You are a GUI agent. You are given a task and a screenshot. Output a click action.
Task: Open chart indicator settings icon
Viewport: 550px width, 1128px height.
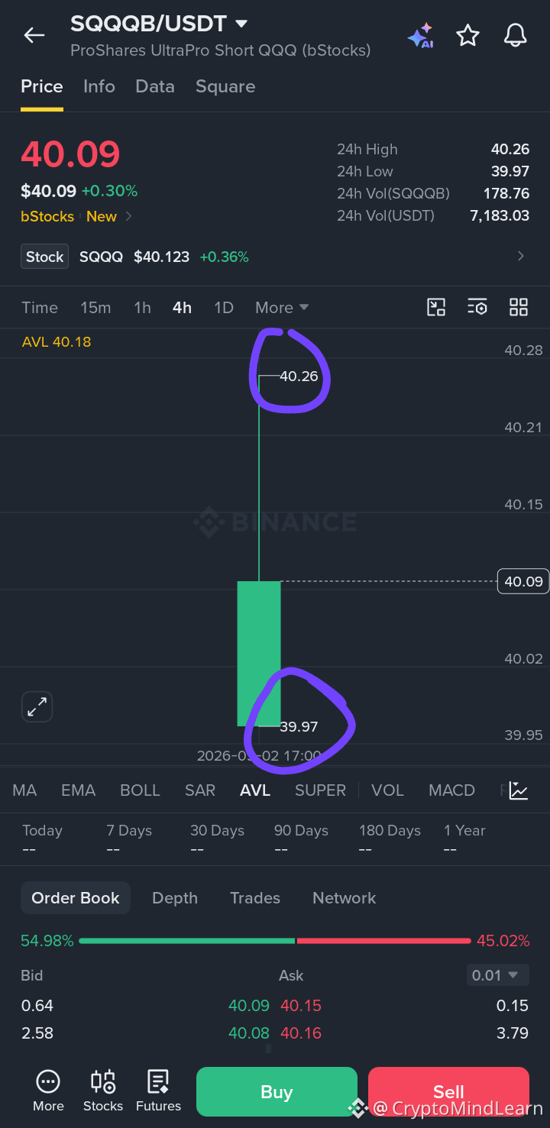click(x=477, y=307)
